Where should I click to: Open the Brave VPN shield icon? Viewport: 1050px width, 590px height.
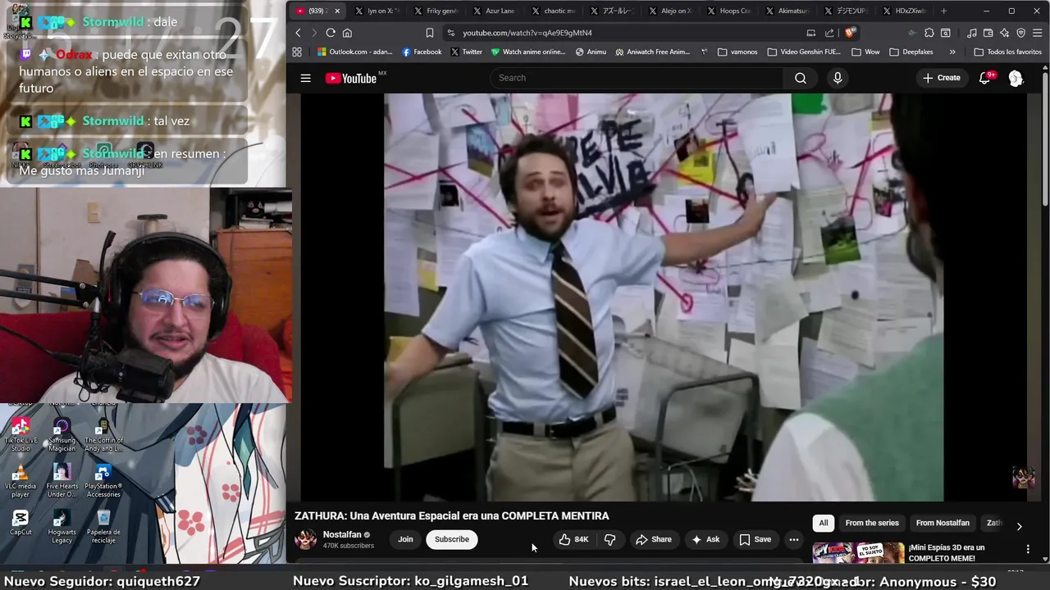pos(1021,33)
